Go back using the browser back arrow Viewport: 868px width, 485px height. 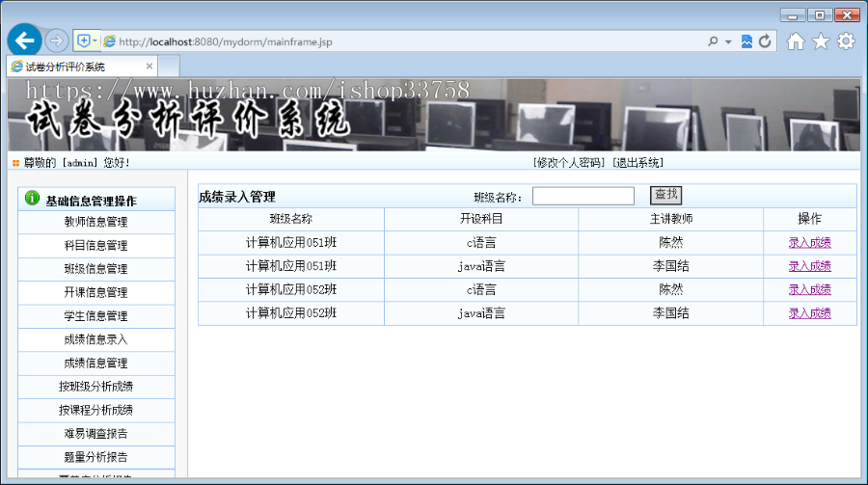(24, 40)
